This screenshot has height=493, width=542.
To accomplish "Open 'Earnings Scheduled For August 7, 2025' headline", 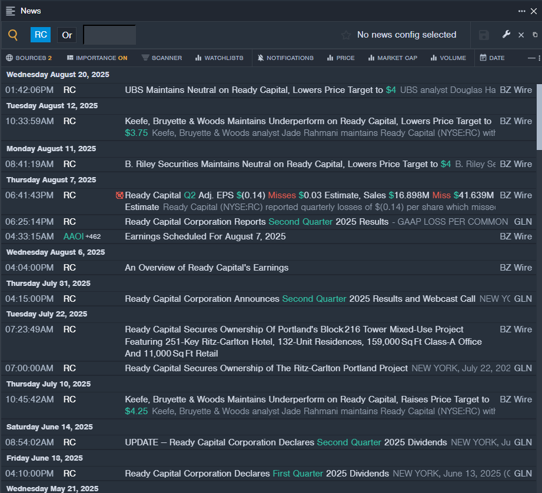I will pyautogui.click(x=205, y=236).
